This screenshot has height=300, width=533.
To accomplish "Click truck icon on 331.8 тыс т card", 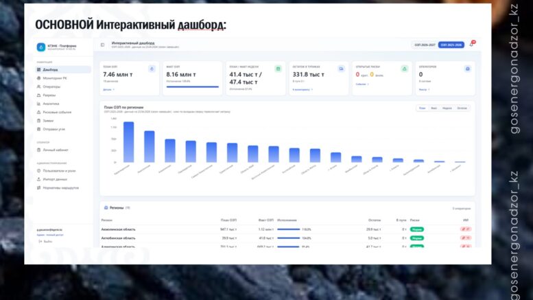I will (342, 69).
